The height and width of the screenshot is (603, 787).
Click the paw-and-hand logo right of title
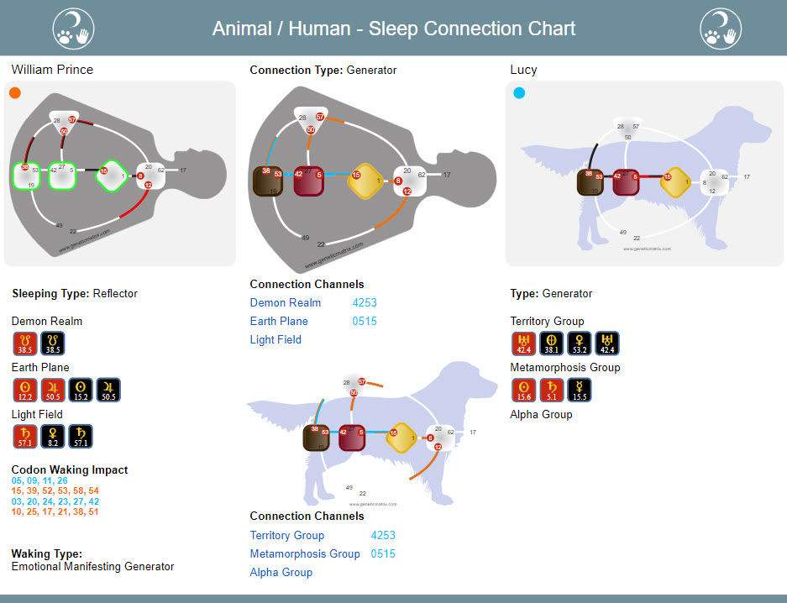[x=721, y=29]
